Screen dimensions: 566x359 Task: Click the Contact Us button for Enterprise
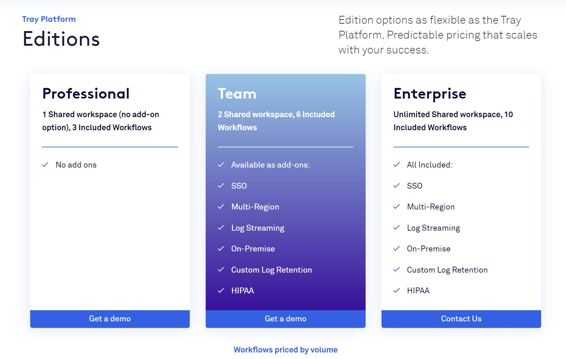point(461,319)
